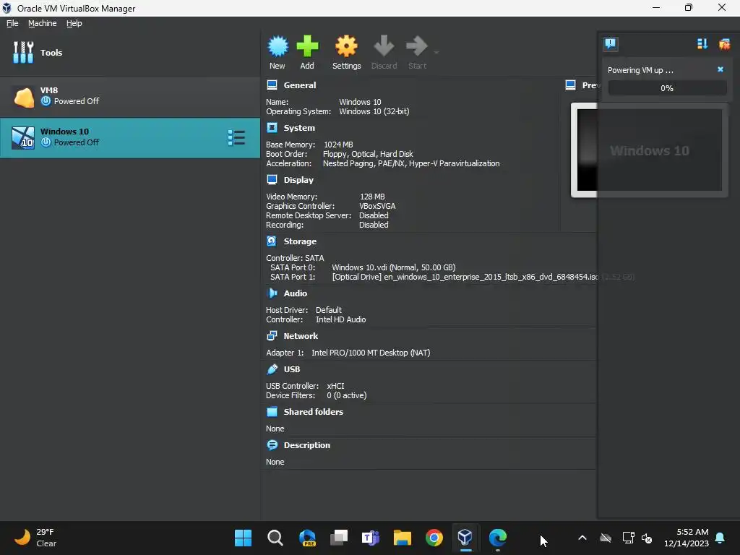
Task: Click the System chip icon
Action: pos(272,127)
